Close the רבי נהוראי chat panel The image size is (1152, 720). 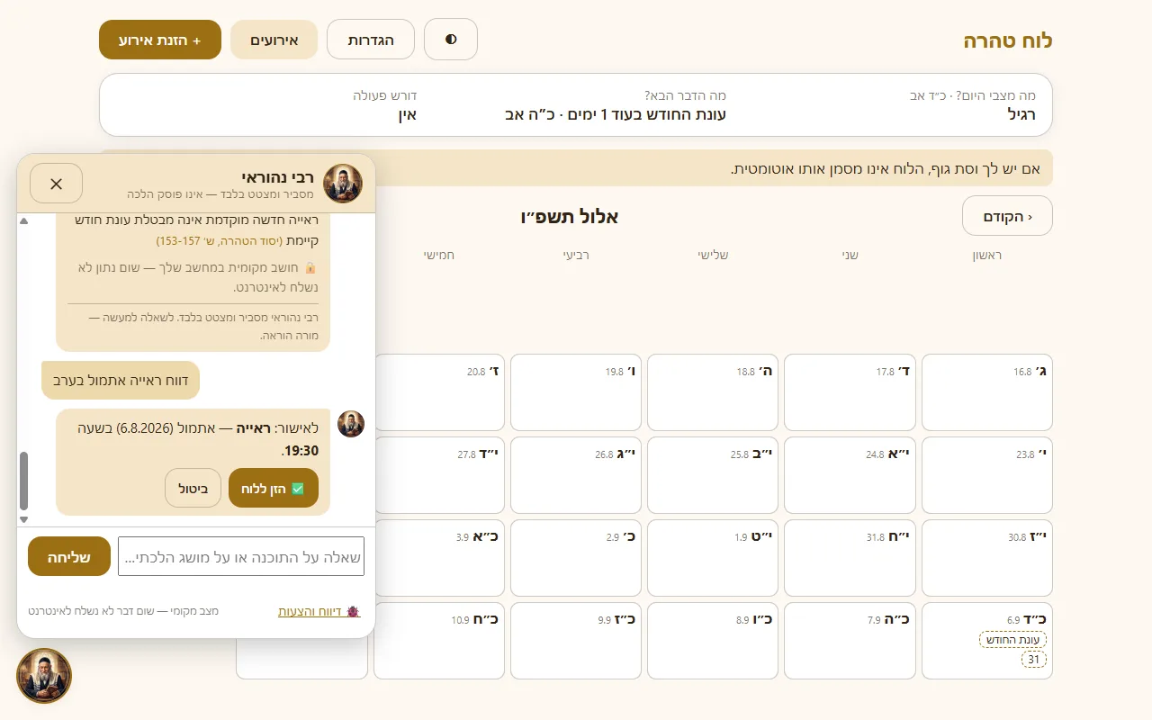56,184
